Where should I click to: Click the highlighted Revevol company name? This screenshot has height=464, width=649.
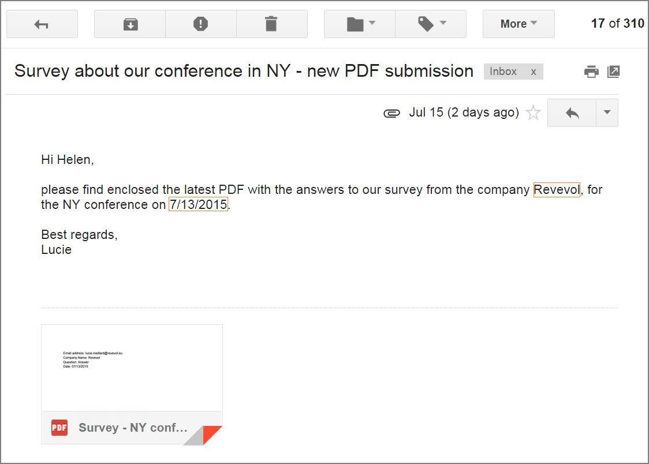(557, 190)
